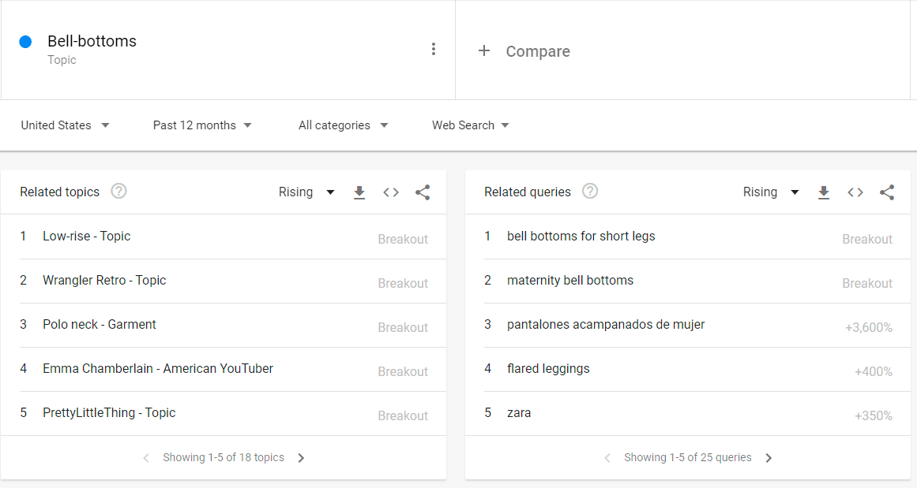Open embed code for Related queries
The width and height of the screenshot is (917, 488).
click(855, 192)
